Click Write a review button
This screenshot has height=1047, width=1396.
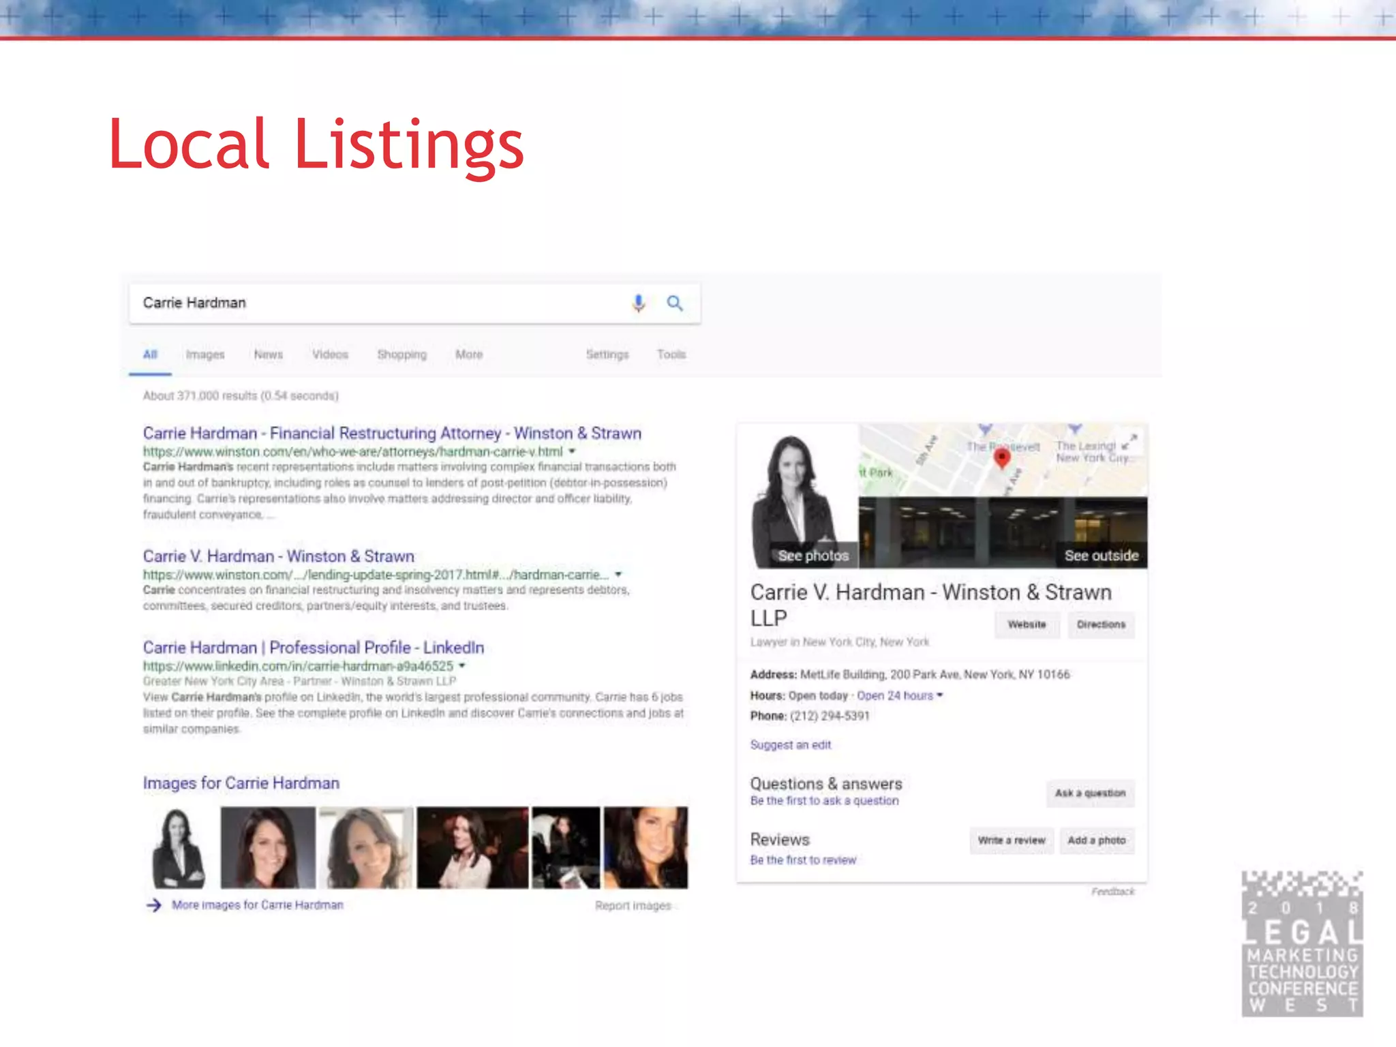1011,840
